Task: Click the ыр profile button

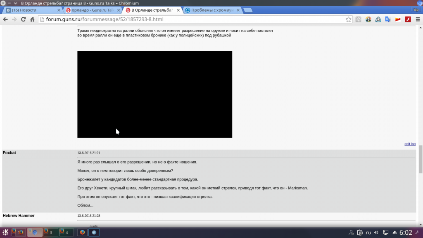Action: (416, 10)
